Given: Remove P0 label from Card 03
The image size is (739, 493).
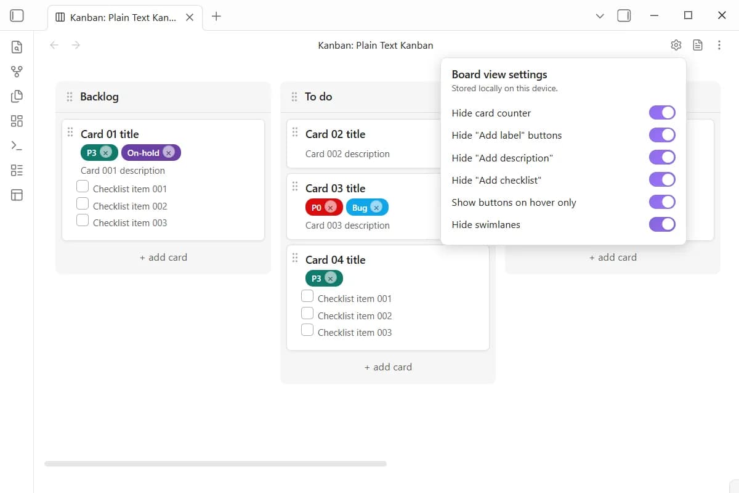Looking at the screenshot, I should (x=331, y=207).
